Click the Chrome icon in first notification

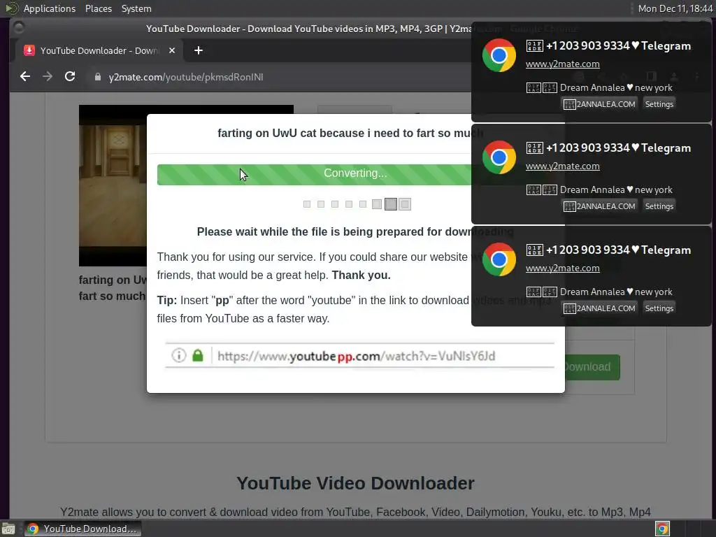pos(499,55)
